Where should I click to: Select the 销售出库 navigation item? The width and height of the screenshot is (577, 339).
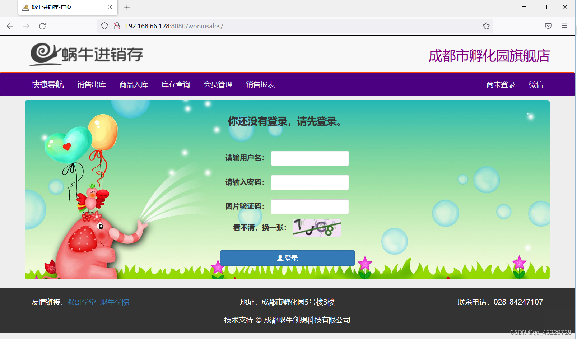92,84
